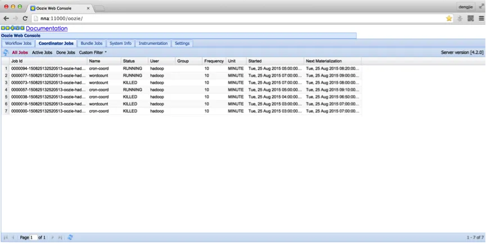486x244 pixels.
Task: Open the Chrome hamburger menu
Action: [482, 19]
